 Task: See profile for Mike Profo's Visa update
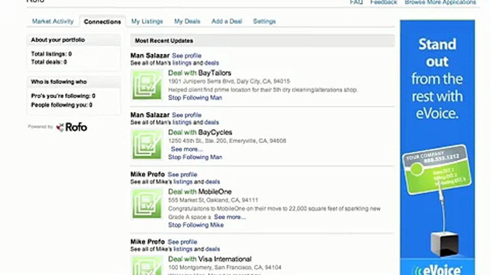coord(182,242)
